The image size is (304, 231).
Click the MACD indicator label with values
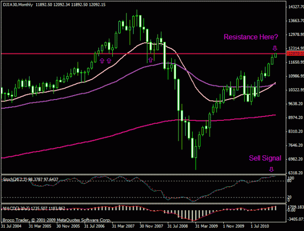click(34, 208)
